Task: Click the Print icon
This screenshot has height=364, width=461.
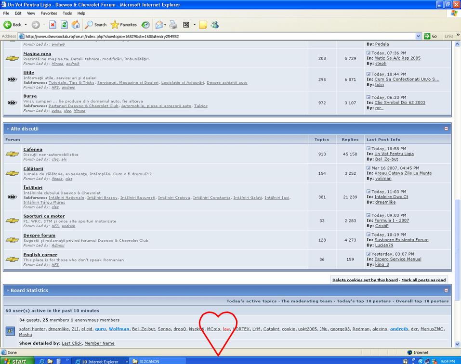Action: tap(173, 25)
